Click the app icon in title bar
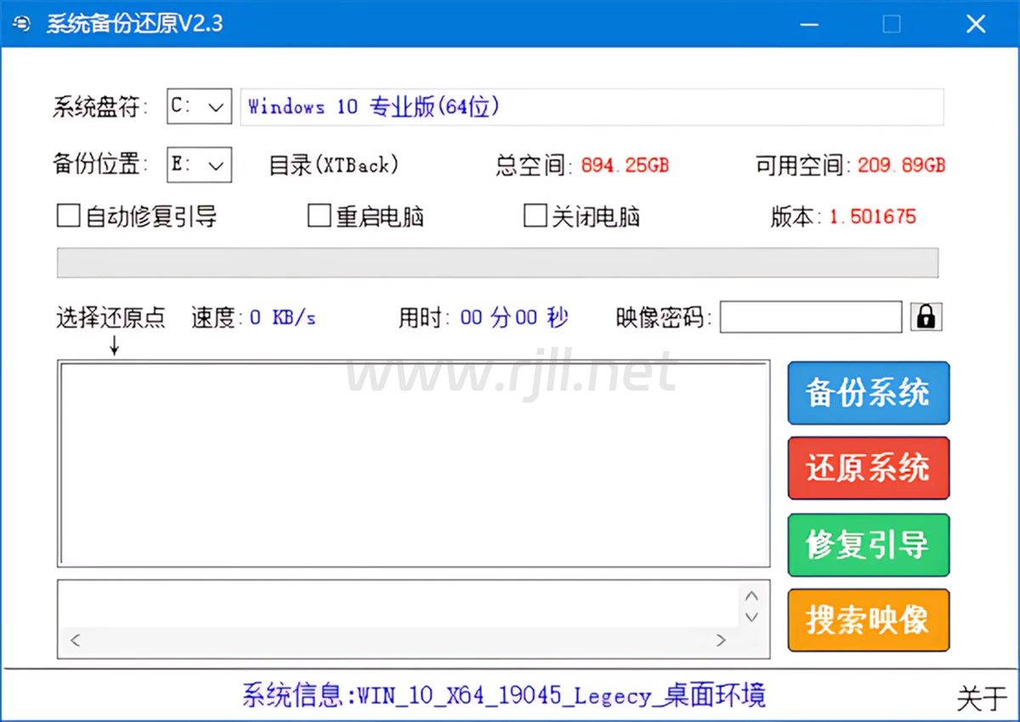1020x722 pixels. (x=22, y=24)
